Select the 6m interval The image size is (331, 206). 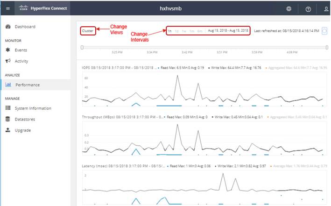[x=200, y=31]
